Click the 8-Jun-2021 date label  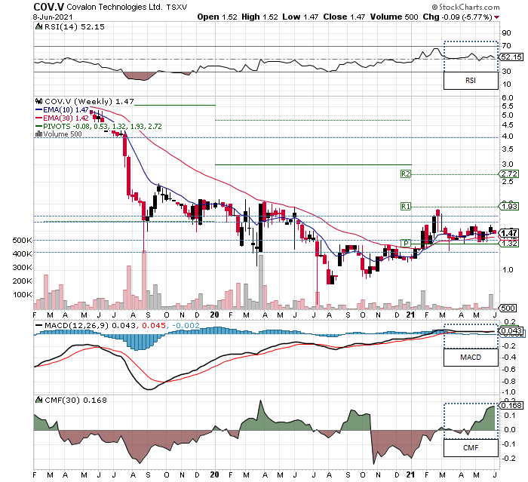tap(53, 17)
